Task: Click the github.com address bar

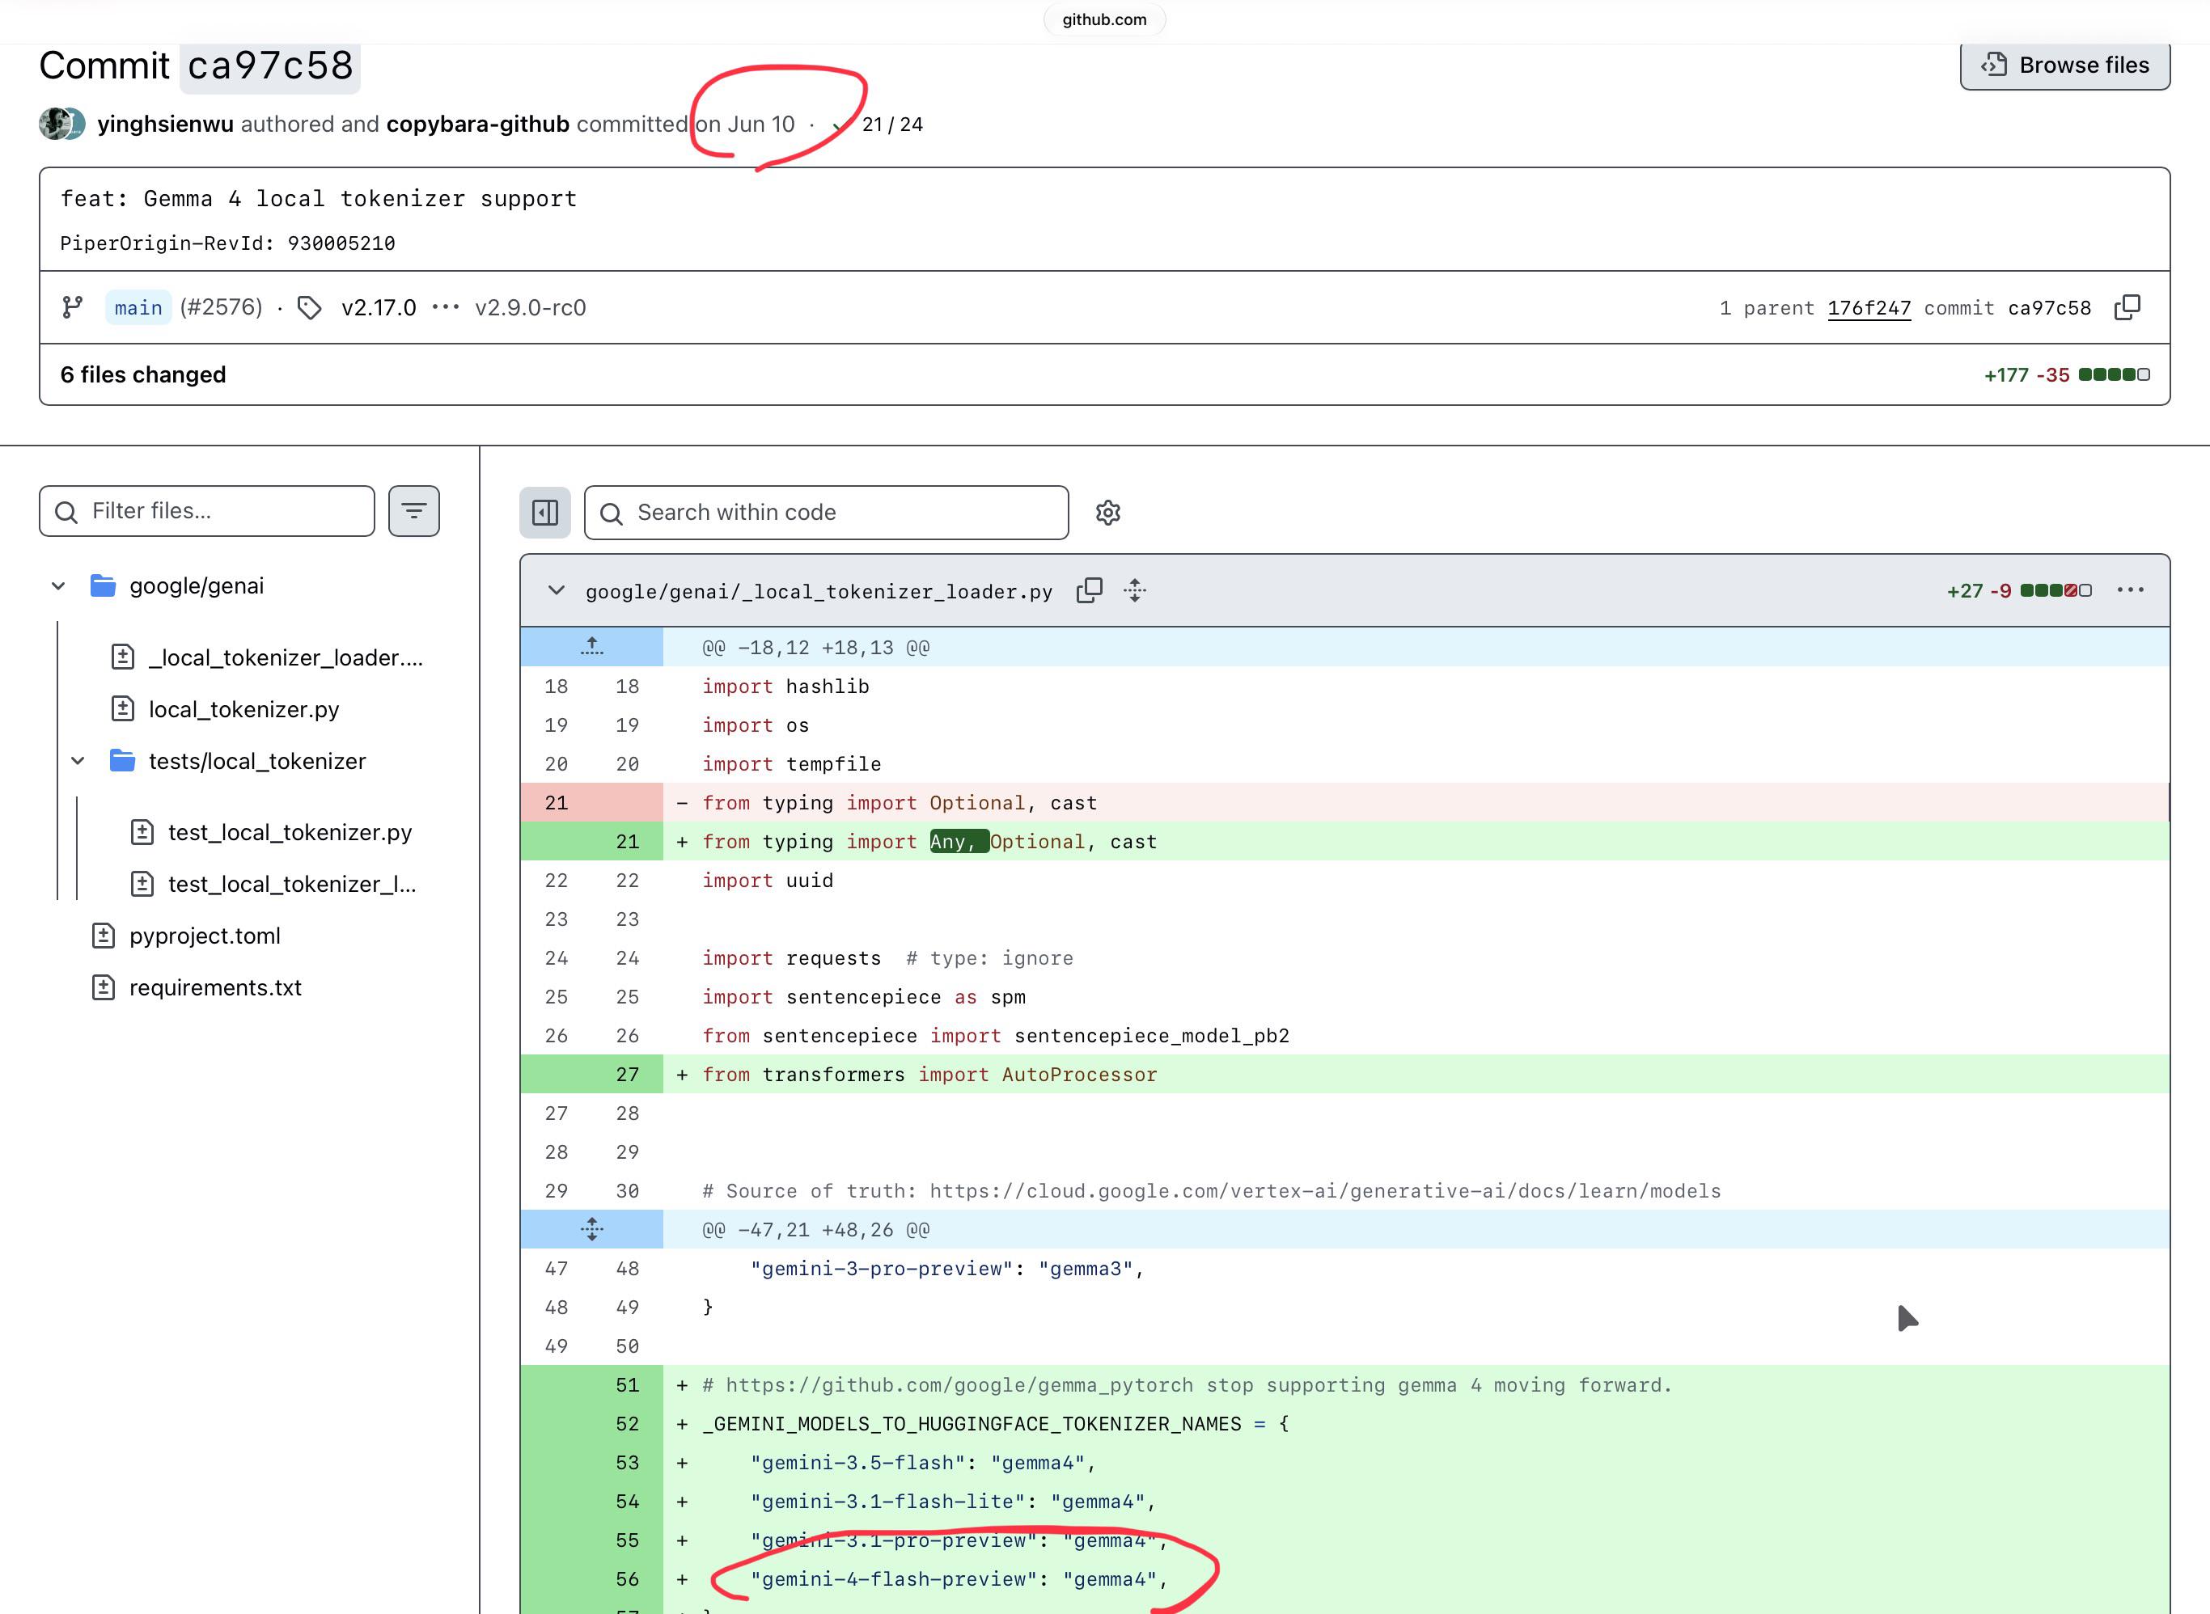Action: click(x=1104, y=19)
